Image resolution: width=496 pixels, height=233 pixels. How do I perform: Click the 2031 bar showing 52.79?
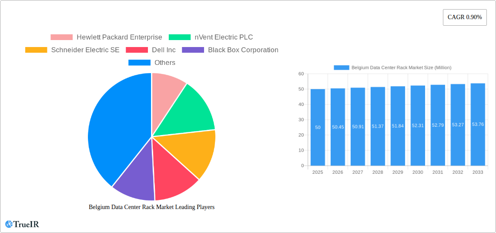point(438,125)
